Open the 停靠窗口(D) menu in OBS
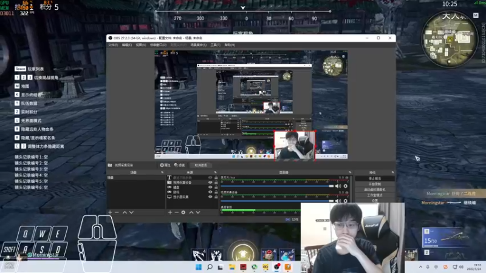This screenshot has height=273, width=486. click(158, 45)
